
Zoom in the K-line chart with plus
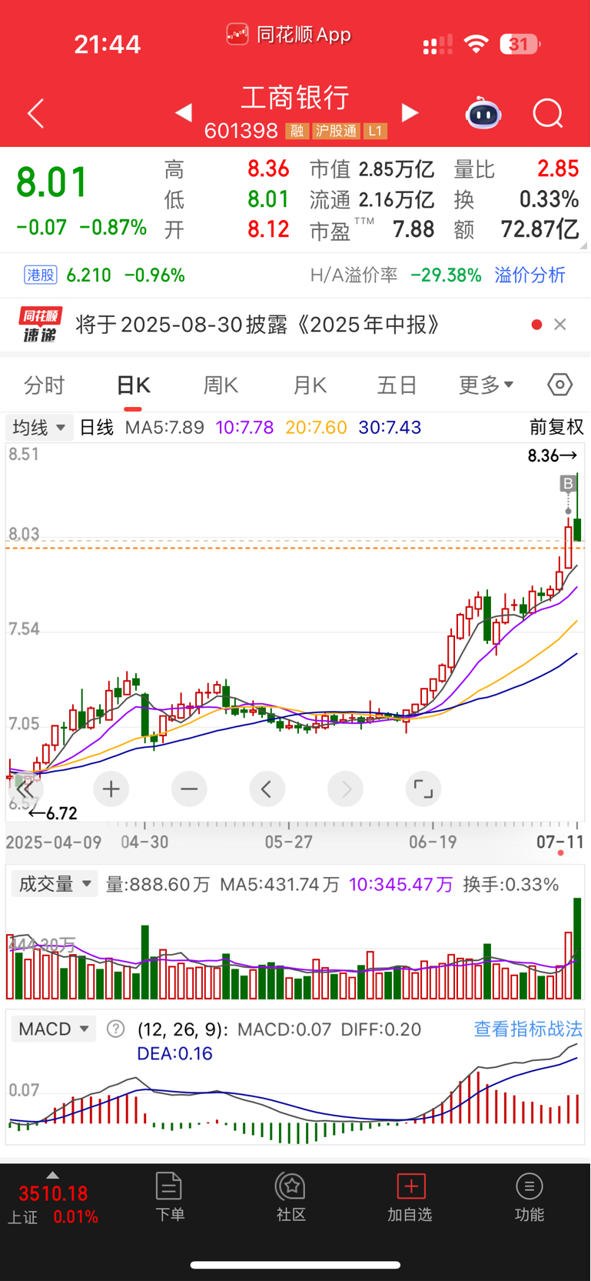click(111, 789)
